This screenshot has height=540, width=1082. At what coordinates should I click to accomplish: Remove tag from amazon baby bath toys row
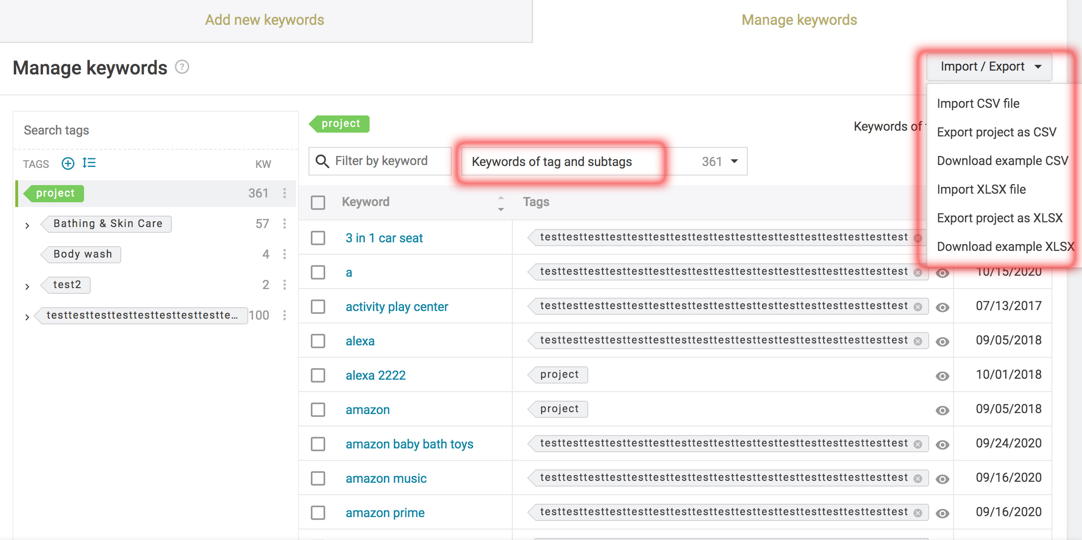click(918, 444)
